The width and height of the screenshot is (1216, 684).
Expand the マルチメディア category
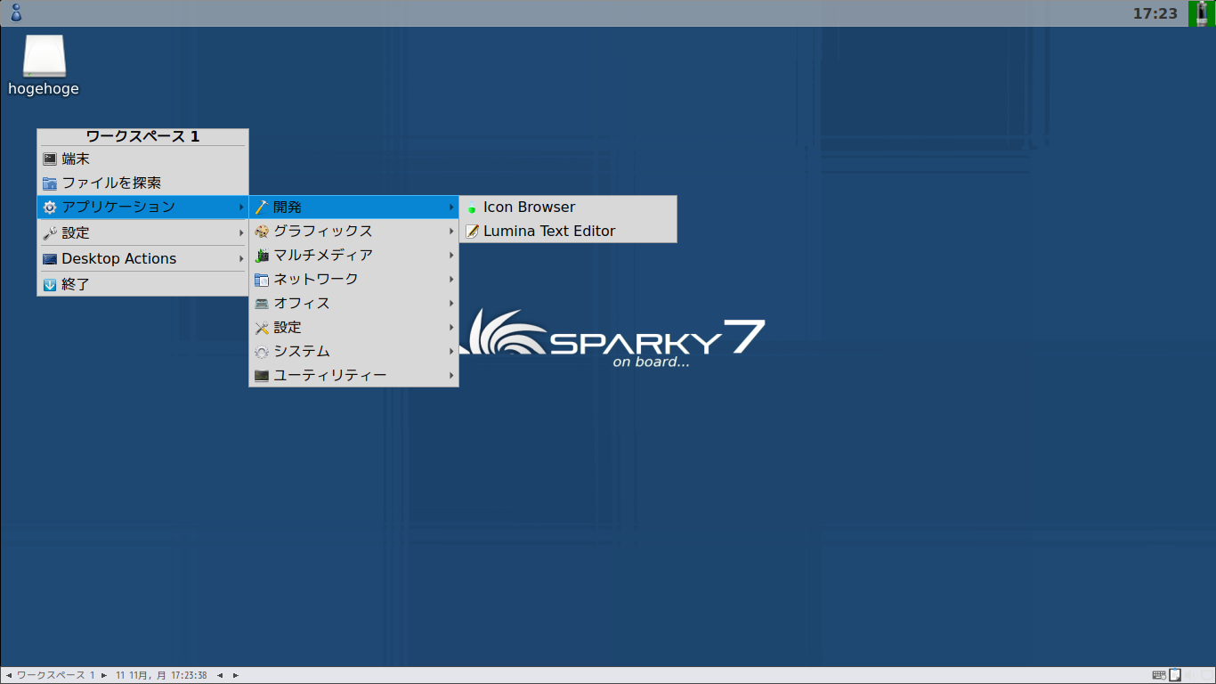tap(353, 255)
